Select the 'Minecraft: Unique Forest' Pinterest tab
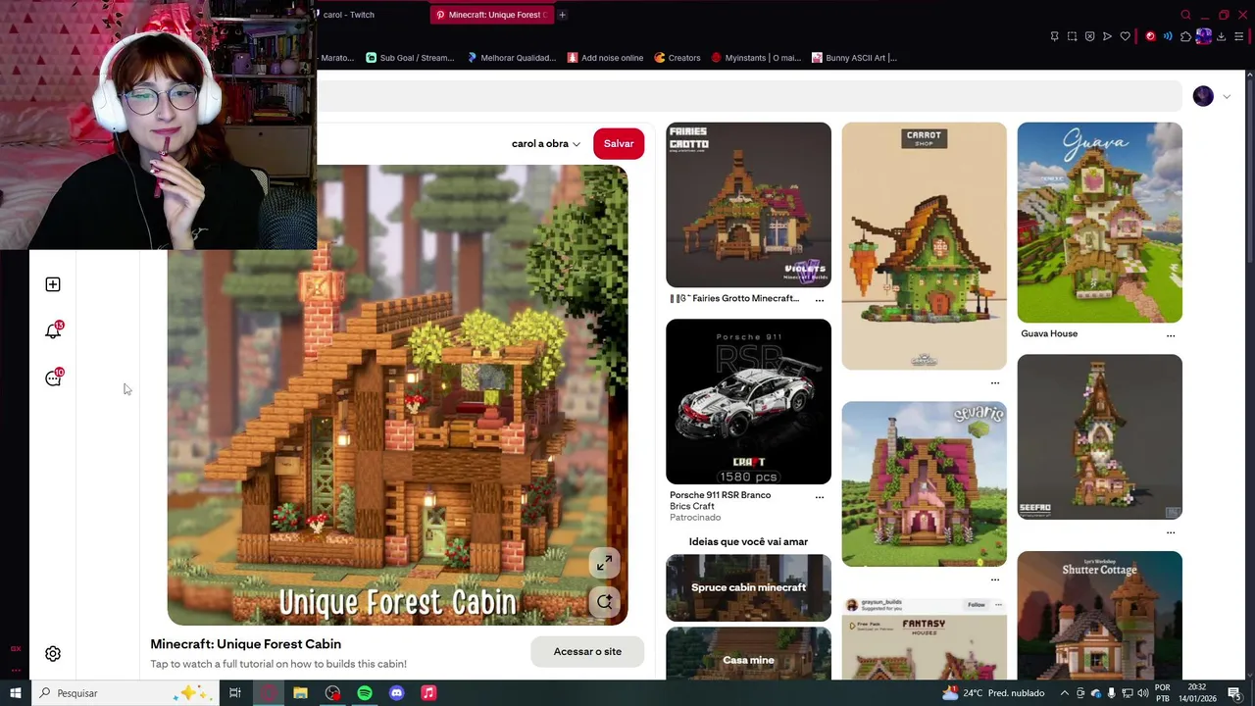The image size is (1255, 706). [490, 15]
